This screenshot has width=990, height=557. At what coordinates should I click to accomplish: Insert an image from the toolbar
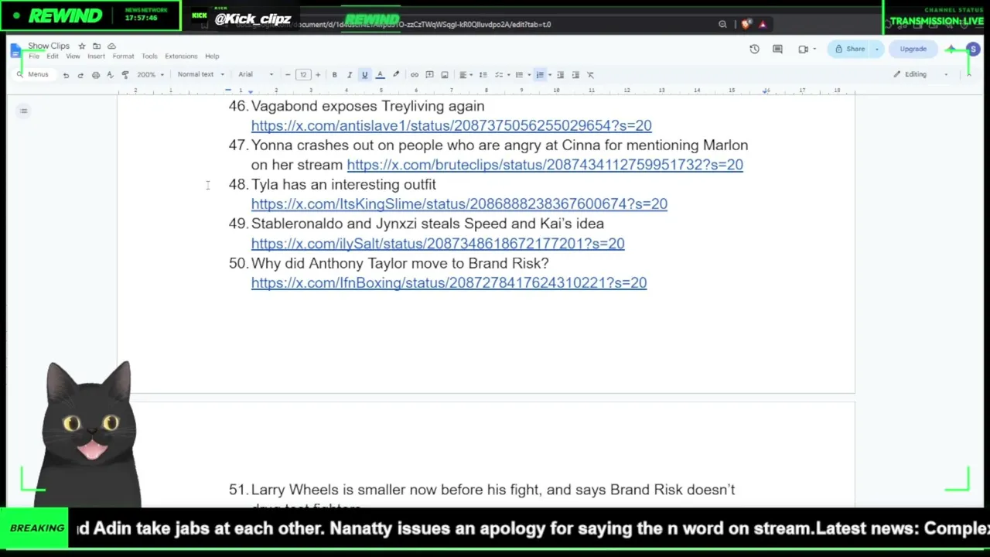444,75
